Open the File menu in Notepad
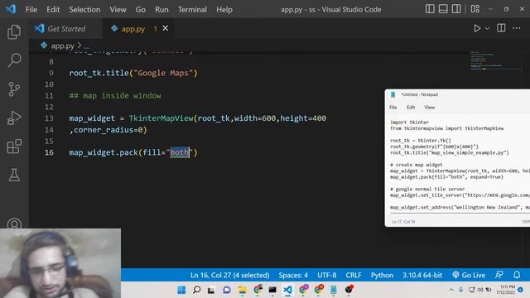Image resolution: width=530 pixels, height=298 pixels. click(393, 107)
